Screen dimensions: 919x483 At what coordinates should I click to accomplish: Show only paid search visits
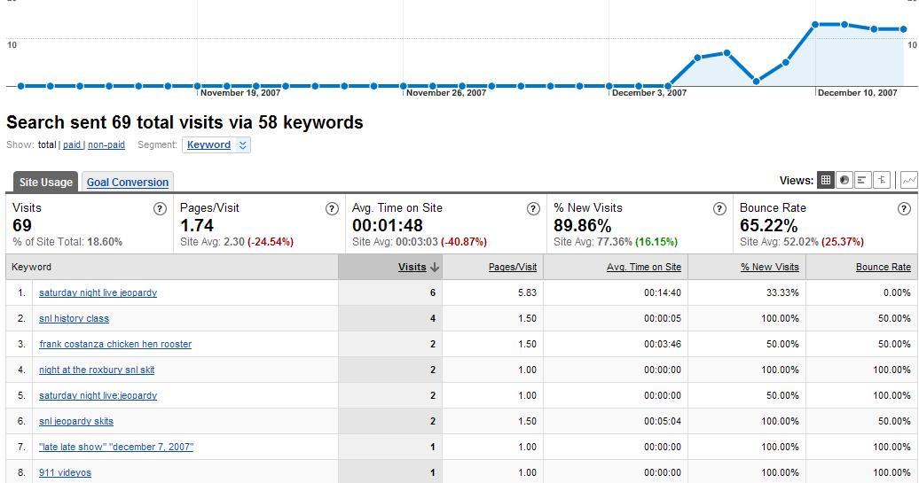point(72,144)
